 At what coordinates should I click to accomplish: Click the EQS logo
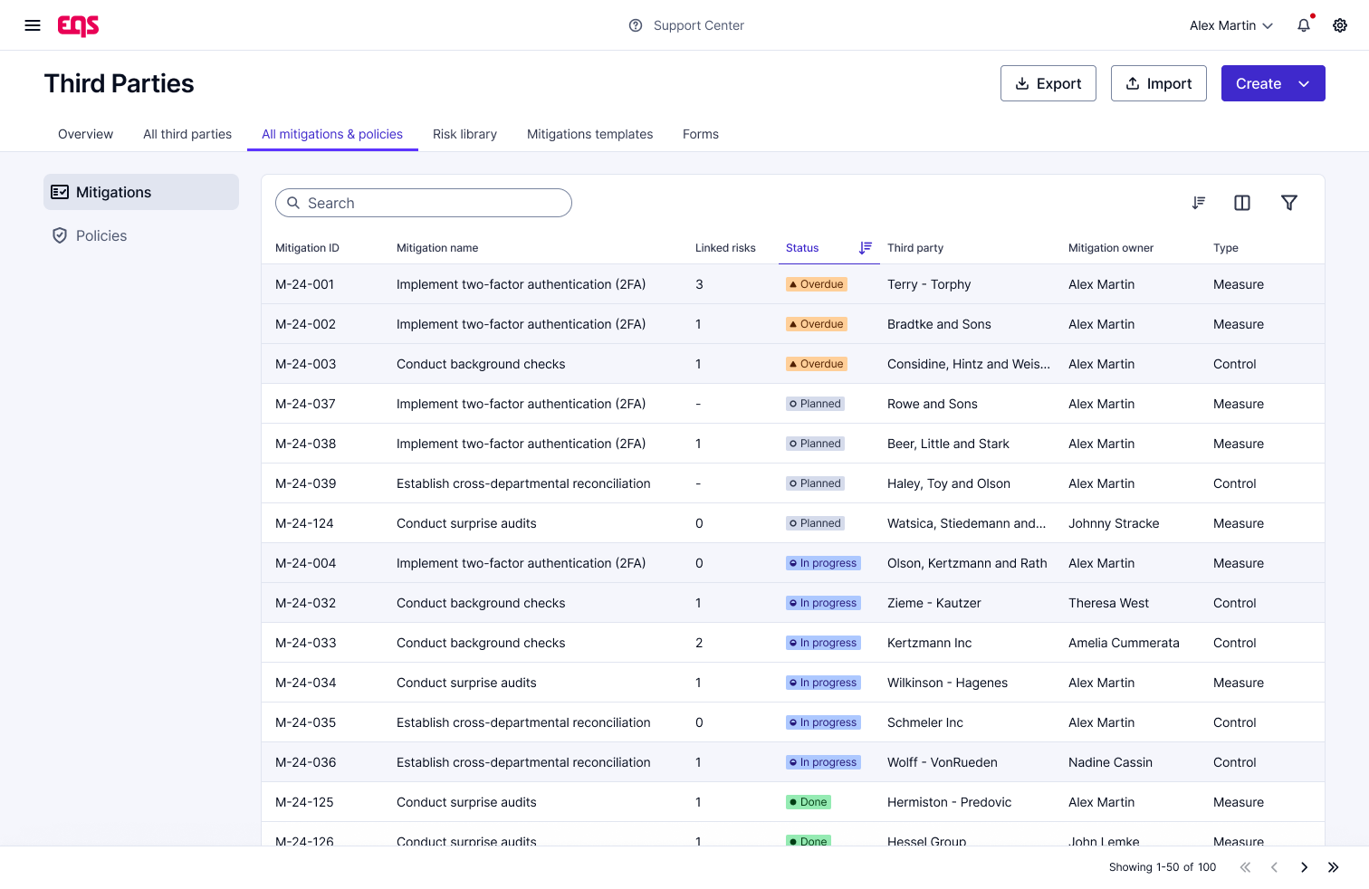coord(78,25)
